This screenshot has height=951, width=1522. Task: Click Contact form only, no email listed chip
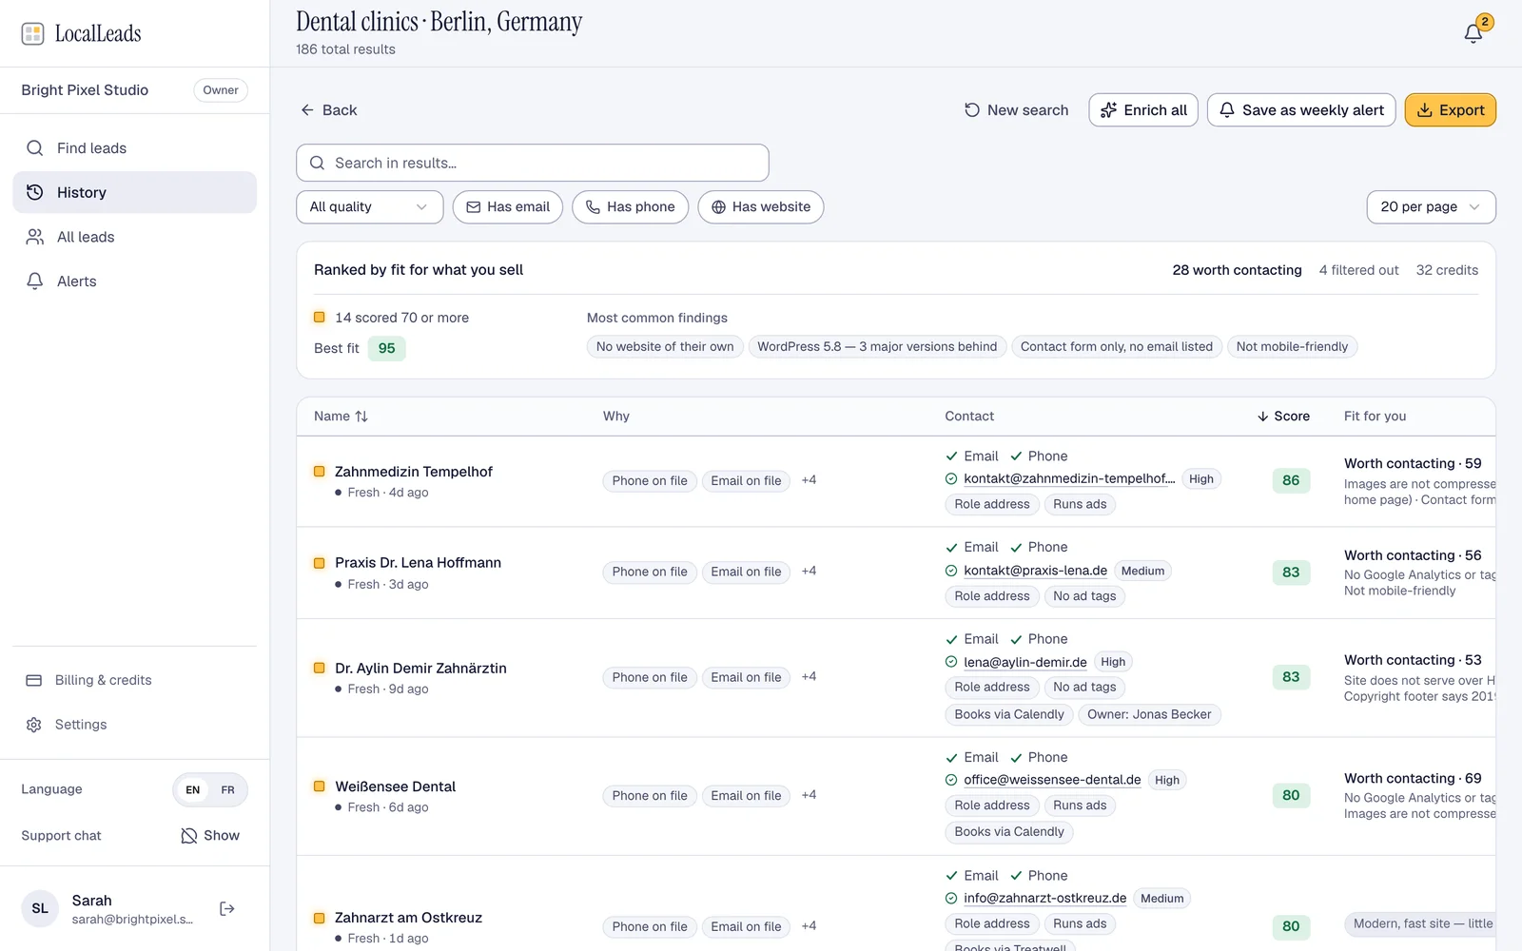(x=1117, y=347)
